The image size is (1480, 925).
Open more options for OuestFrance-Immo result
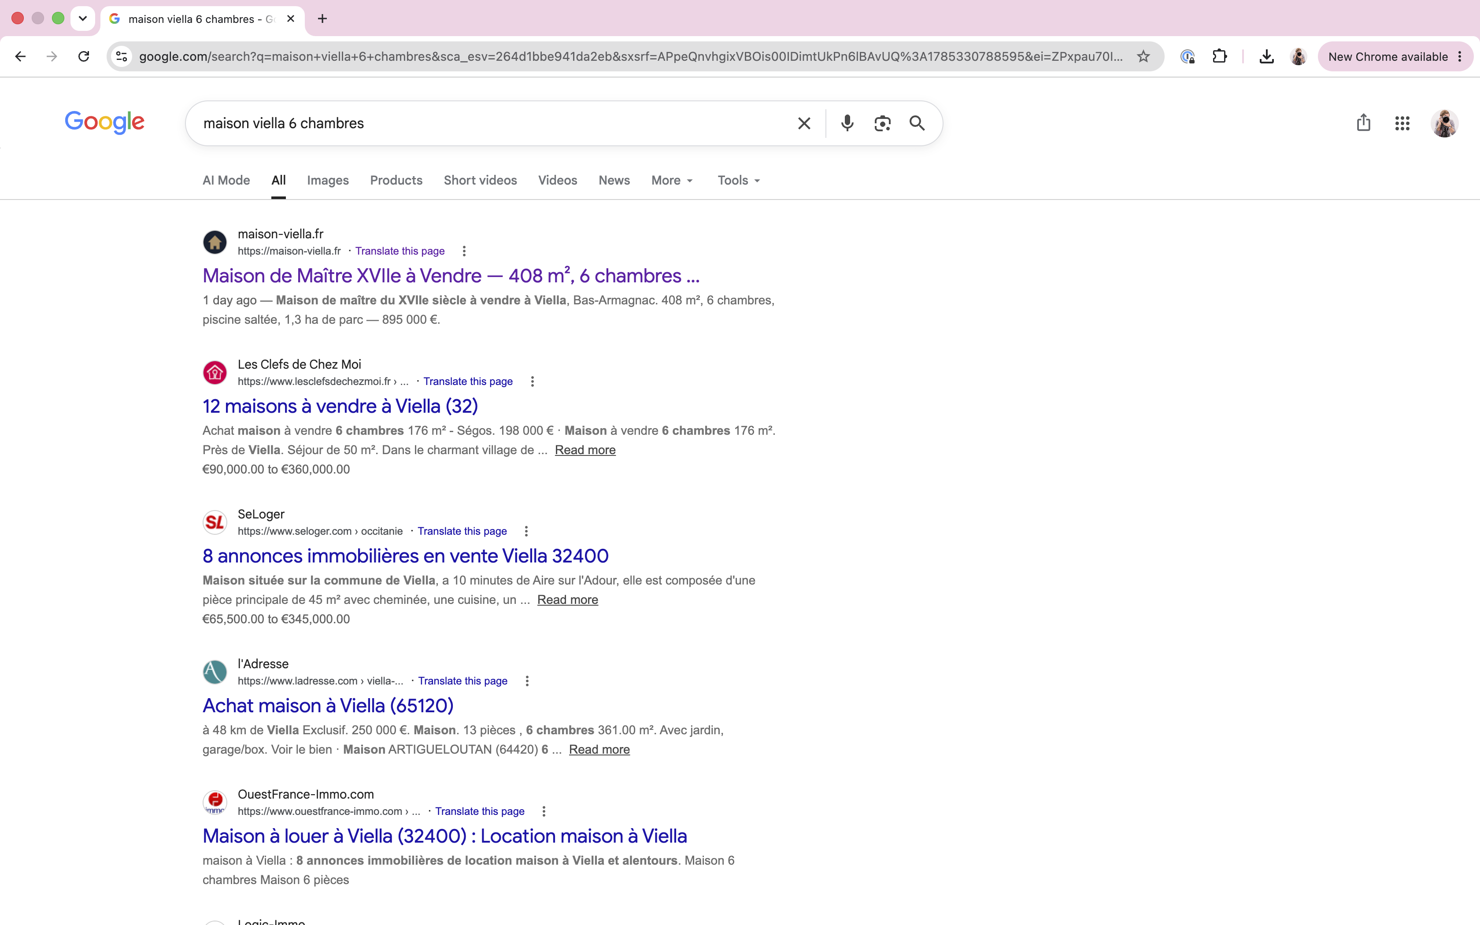[544, 811]
